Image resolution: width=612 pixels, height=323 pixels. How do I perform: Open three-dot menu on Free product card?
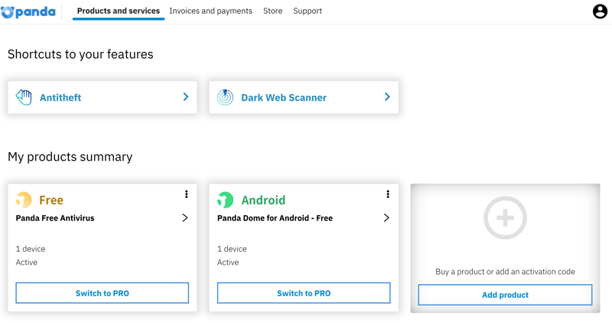[187, 194]
